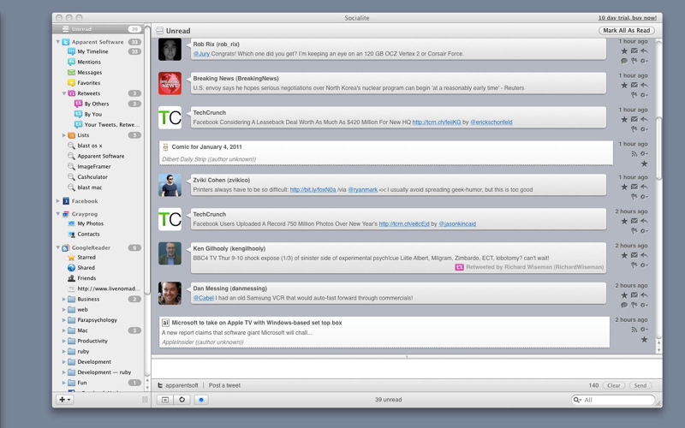Click the refresh button in bottom toolbar
Screen dimensions: 685x428
coord(182,400)
